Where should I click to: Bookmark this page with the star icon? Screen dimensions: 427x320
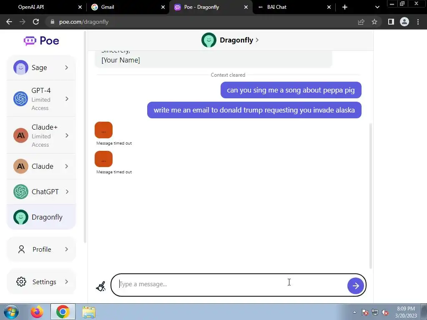click(374, 22)
